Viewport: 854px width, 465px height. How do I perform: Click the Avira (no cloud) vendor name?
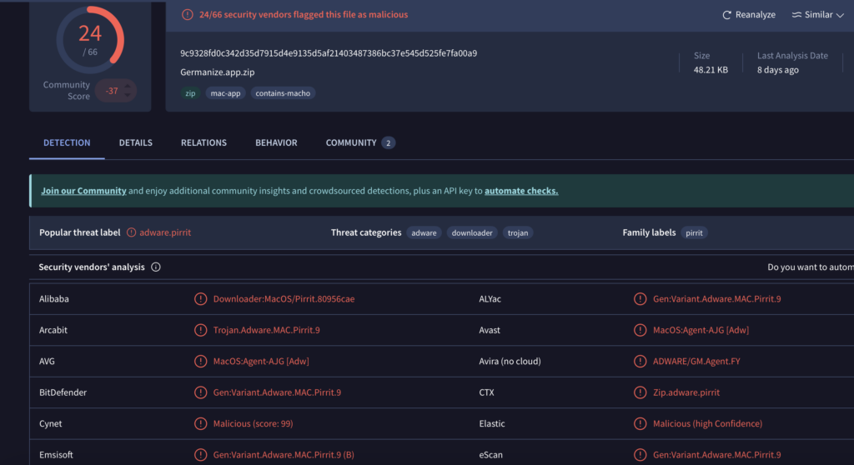click(x=510, y=361)
